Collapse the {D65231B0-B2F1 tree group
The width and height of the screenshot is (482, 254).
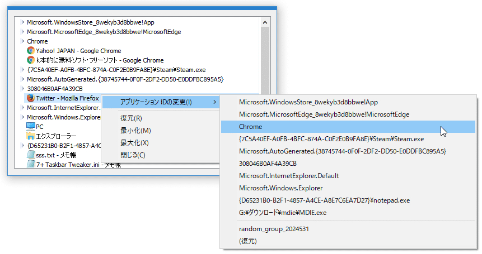click(22, 146)
